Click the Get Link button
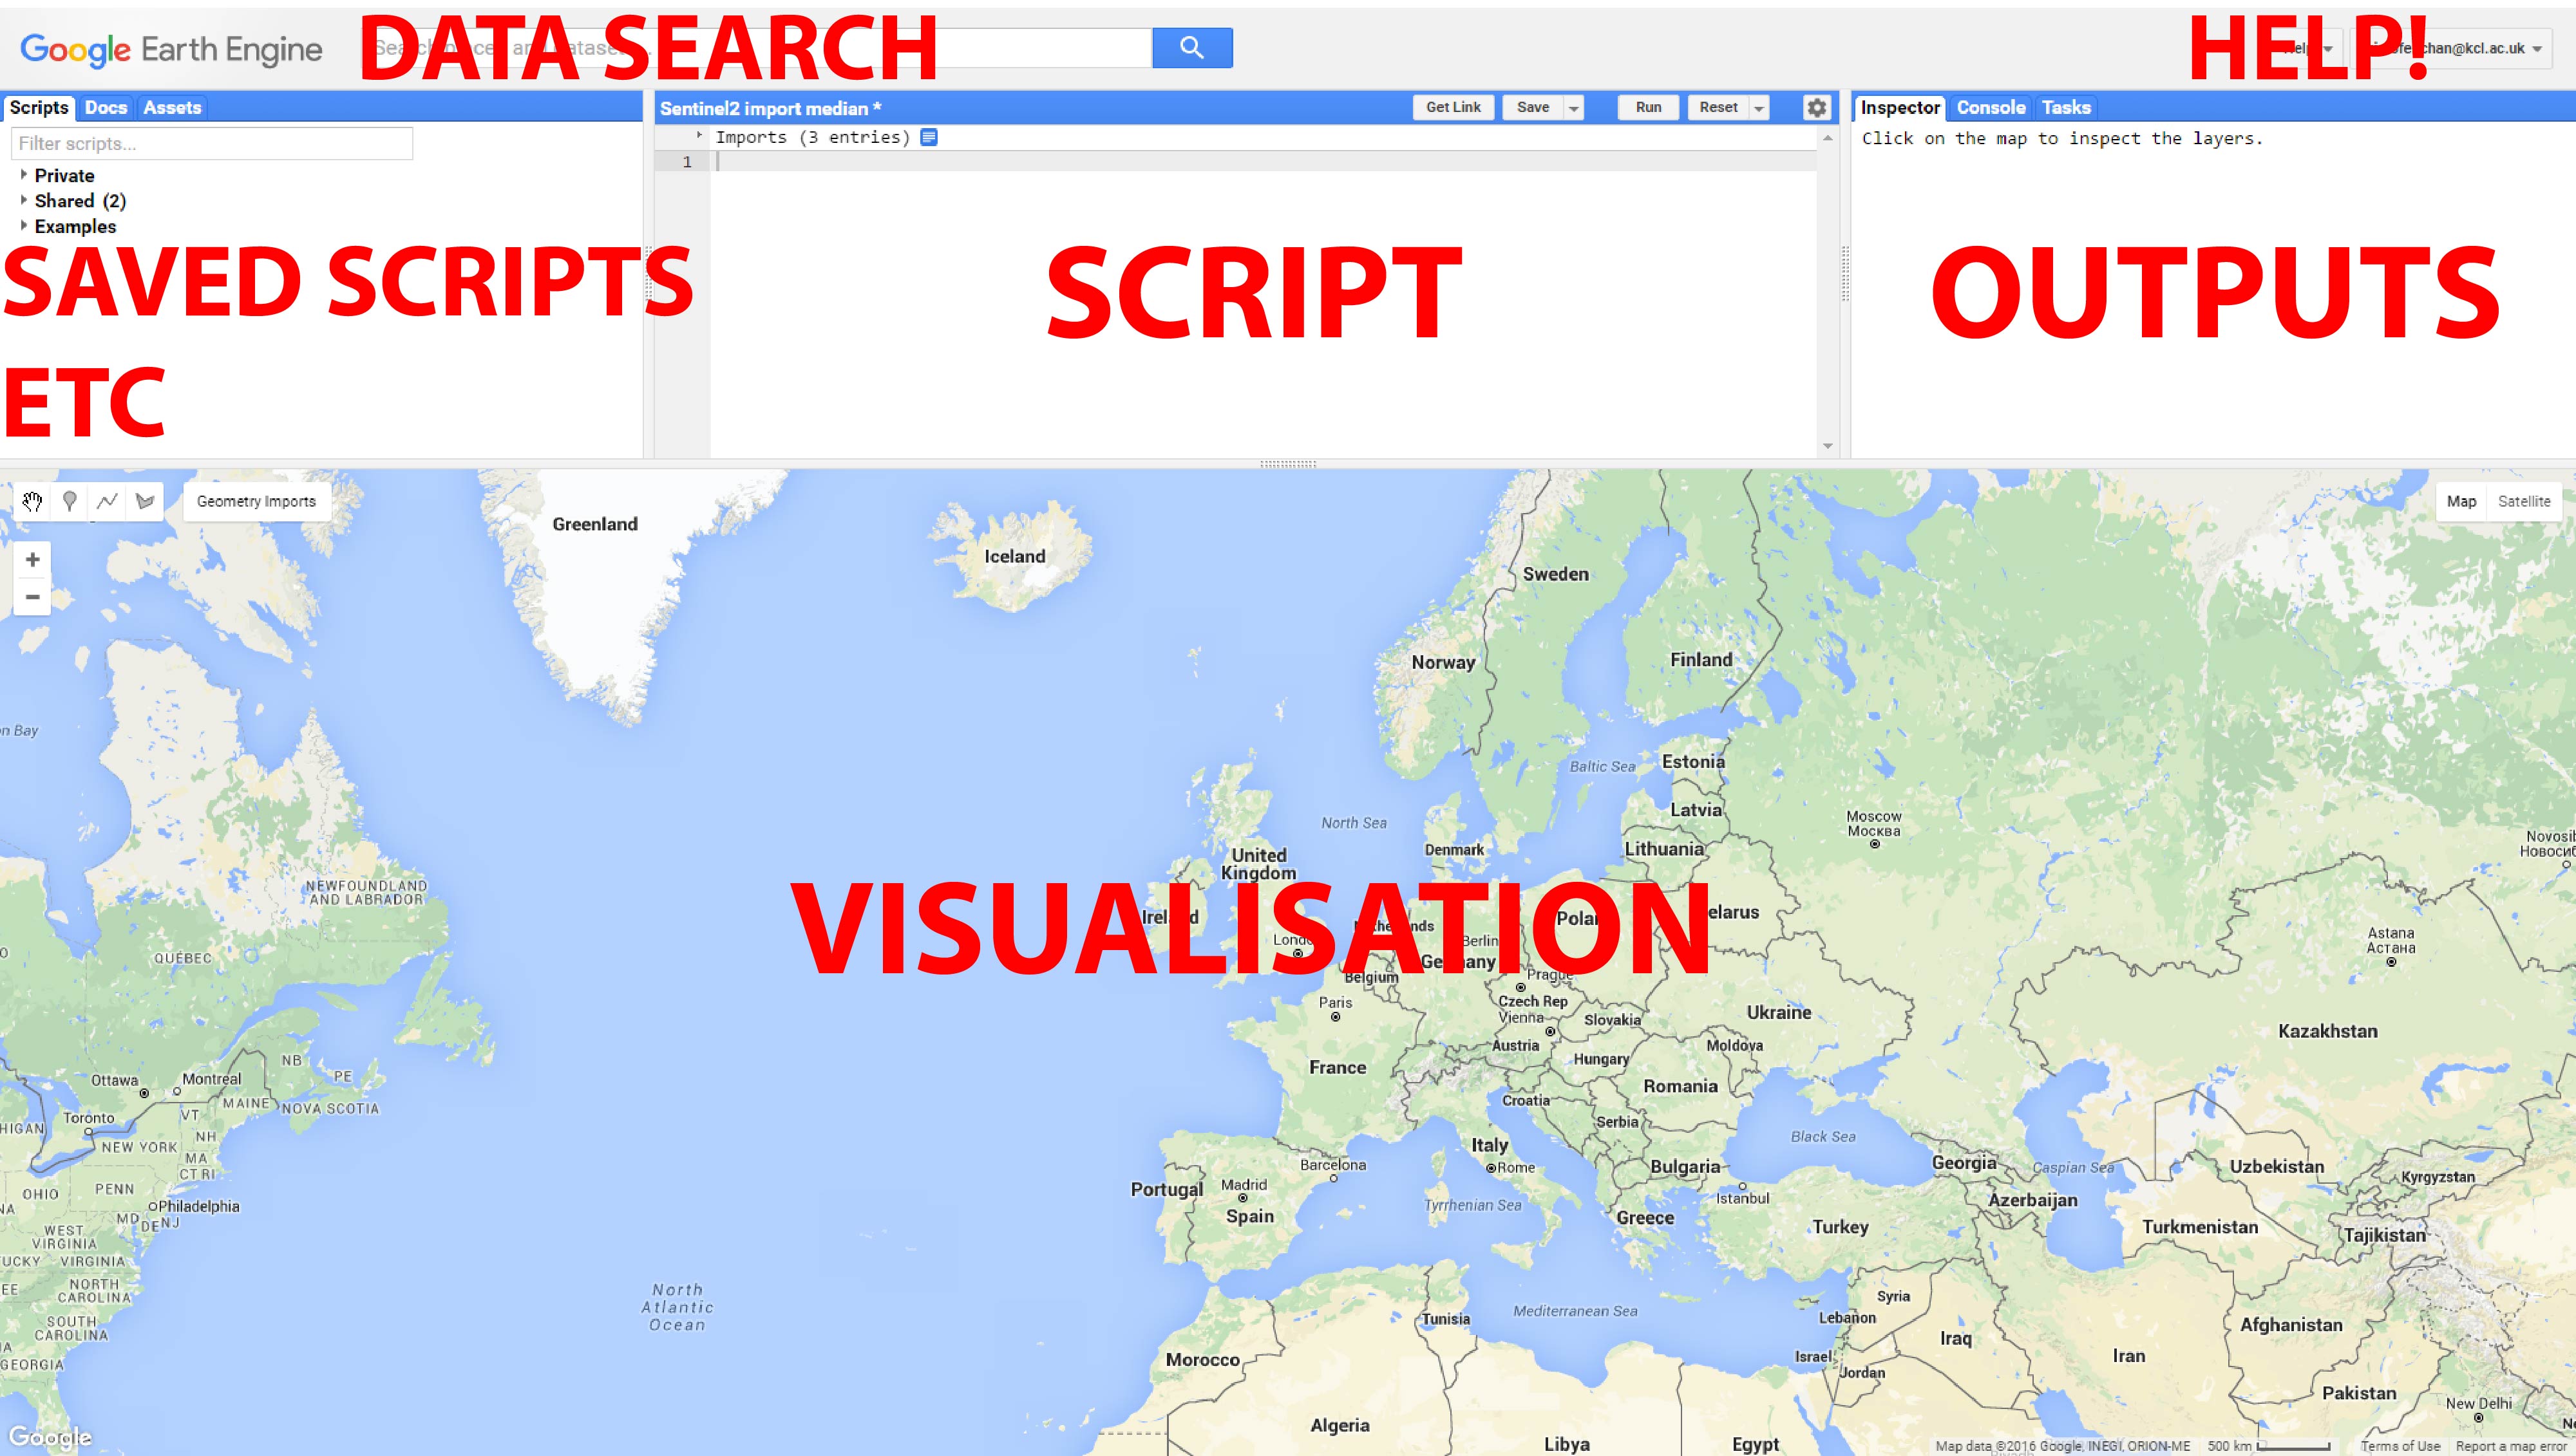Screen dimensions: 2576x1456 click(1453, 108)
